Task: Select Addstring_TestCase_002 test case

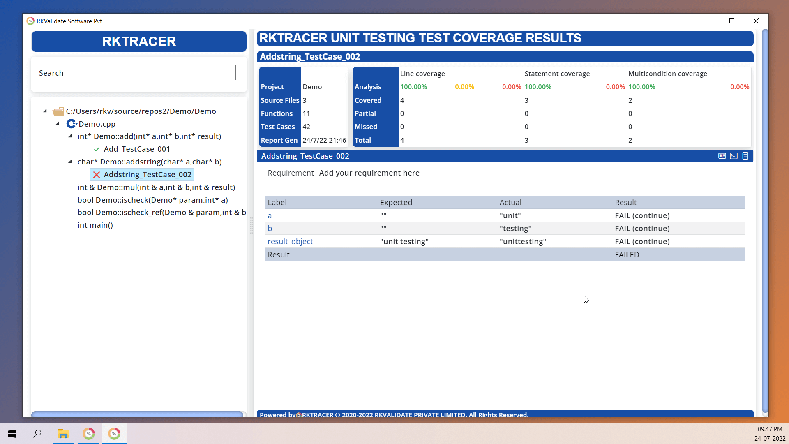Action: [x=148, y=174]
